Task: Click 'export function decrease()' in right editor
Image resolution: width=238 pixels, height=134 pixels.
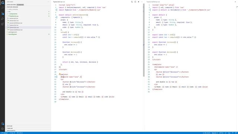Action: click(x=165, y=52)
